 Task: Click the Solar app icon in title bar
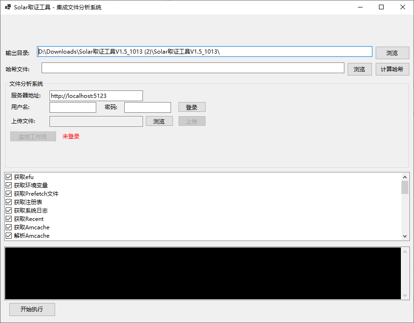(7, 7)
